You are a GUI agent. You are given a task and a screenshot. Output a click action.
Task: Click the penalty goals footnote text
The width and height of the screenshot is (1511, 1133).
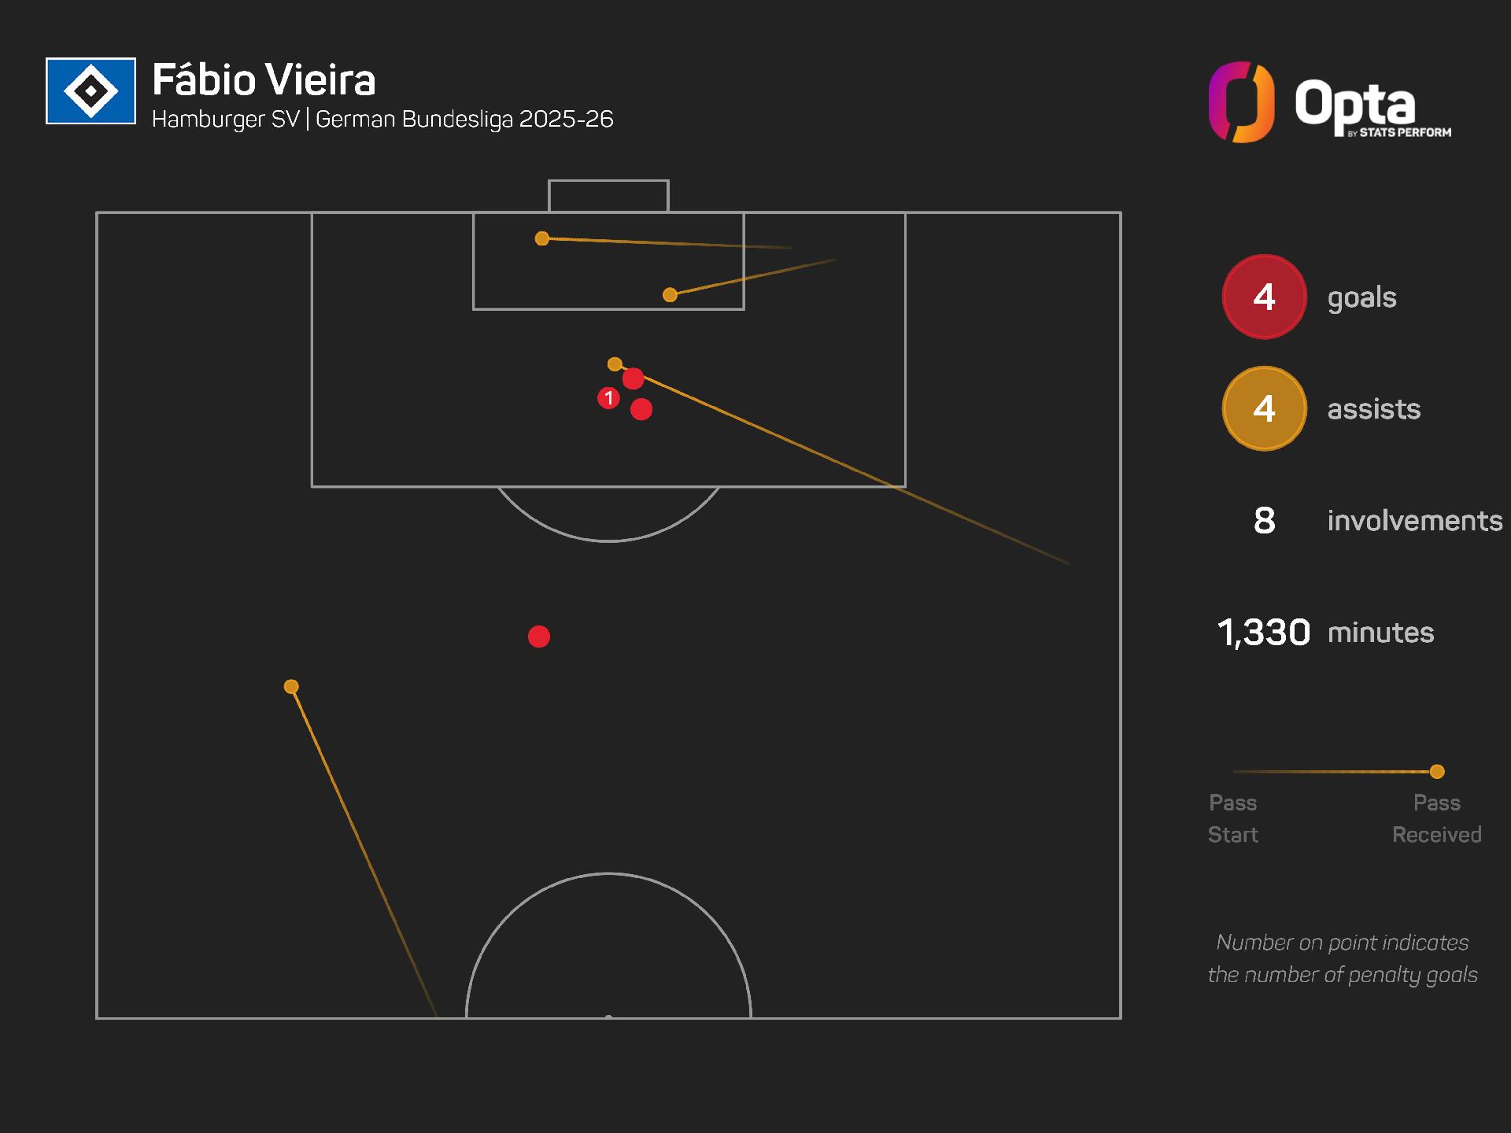[1343, 958]
